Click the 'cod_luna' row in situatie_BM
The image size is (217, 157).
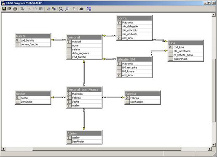134,75
